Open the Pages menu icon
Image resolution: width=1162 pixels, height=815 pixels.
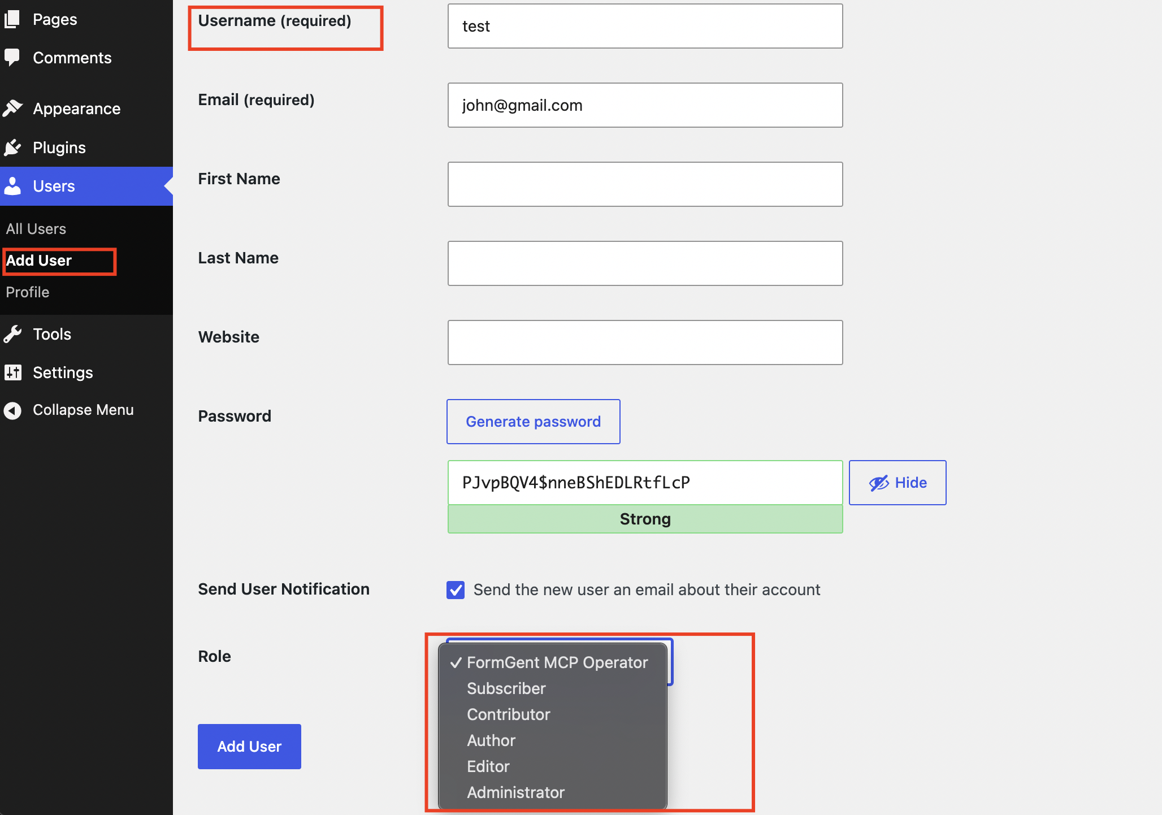coord(12,19)
